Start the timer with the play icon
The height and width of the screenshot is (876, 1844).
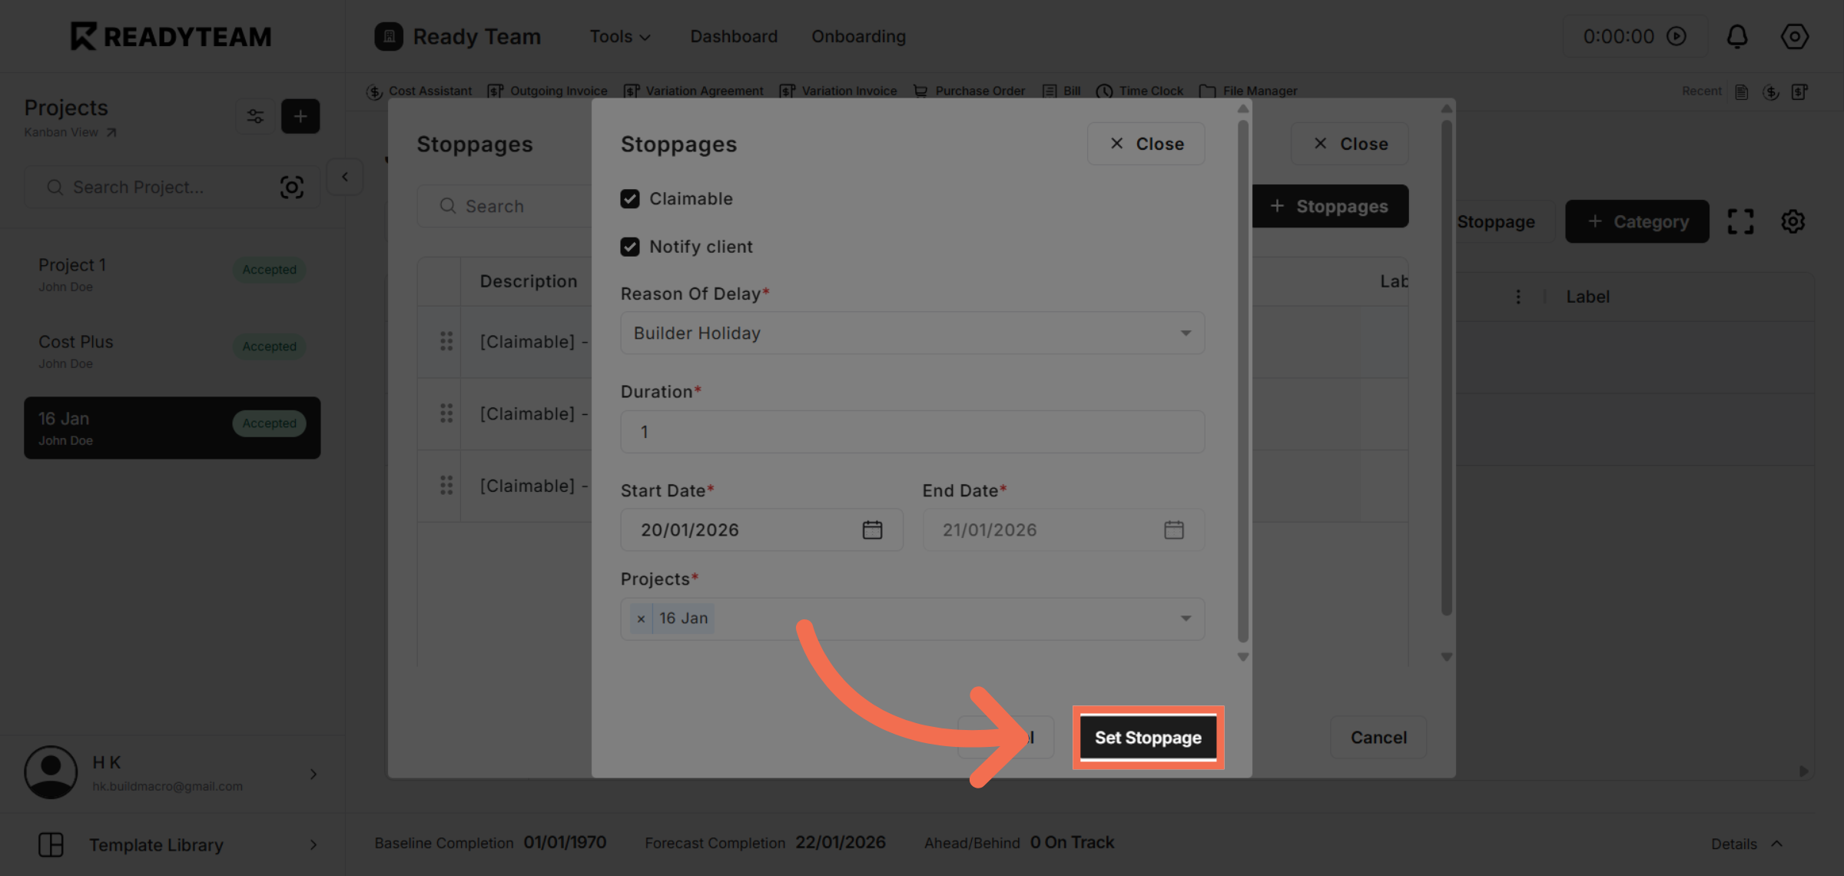pyautogui.click(x=1677, y=35)
